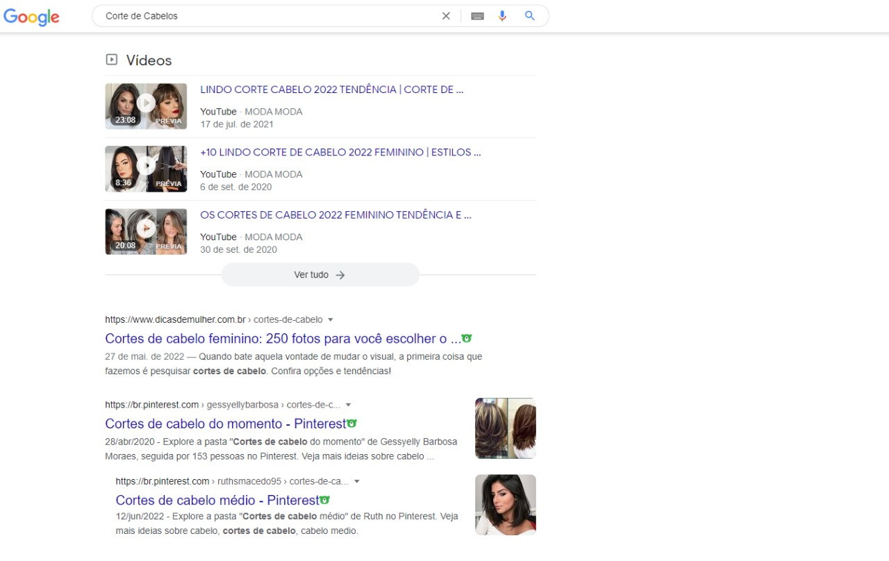Open the on-screen keyboard input tool
Screen dimensions: 889x561
click(x=477, y=16)
